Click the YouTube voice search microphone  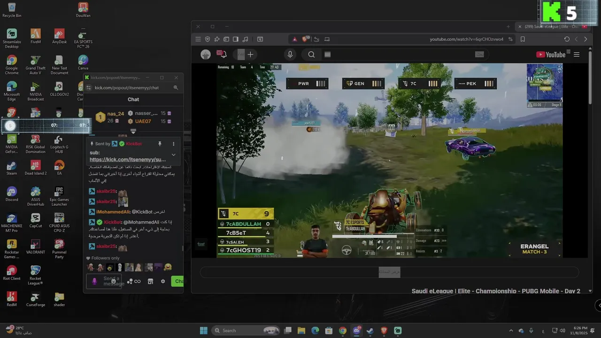(x=290, y=54)
